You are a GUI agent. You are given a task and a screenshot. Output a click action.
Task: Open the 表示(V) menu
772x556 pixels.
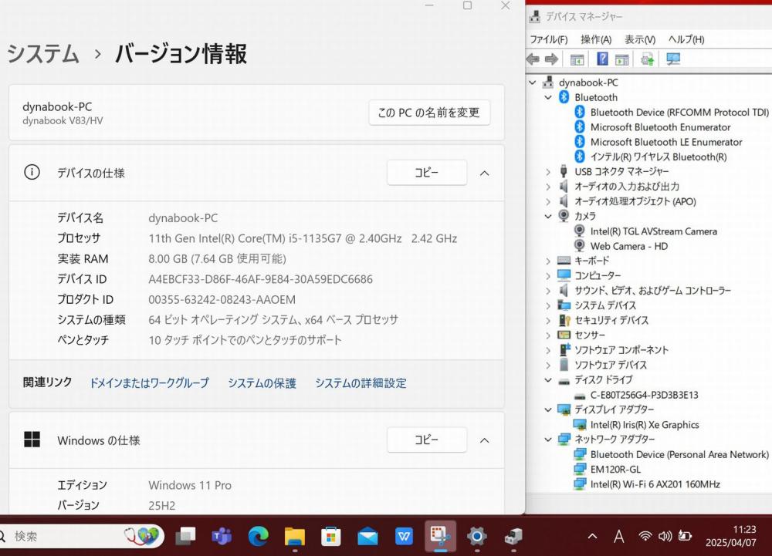click(639, 39)
